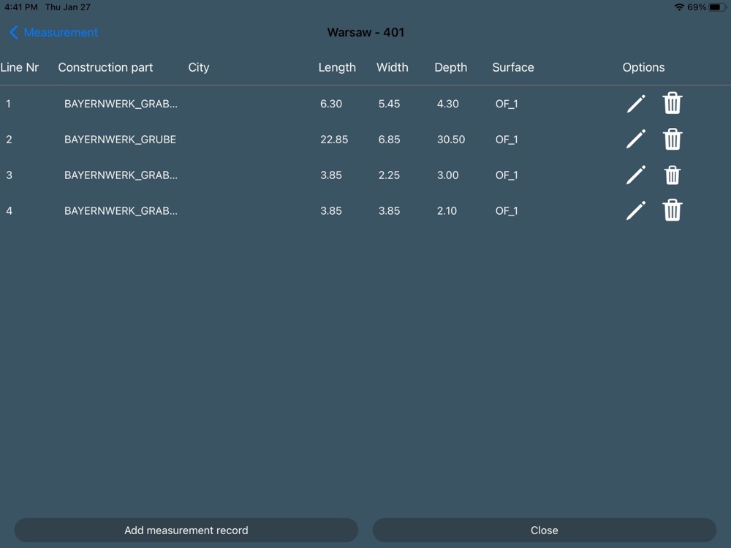Tap the 69% battery percentage
The width and height of the screenshot is (731, 548).
pos(697,7)
